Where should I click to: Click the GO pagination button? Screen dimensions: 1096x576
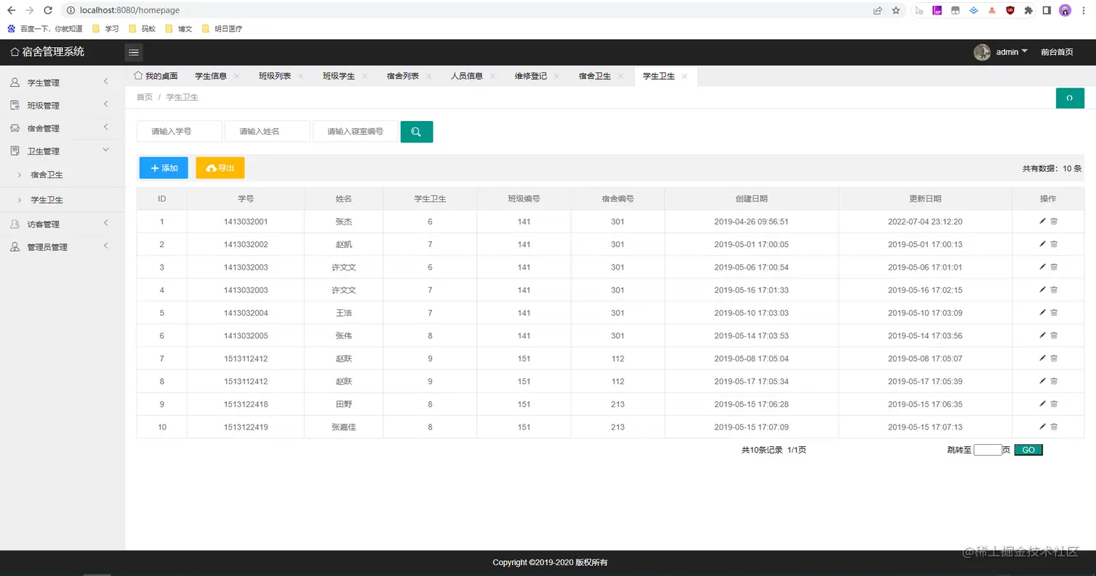pyautogui.click(x=1028, y=450)
